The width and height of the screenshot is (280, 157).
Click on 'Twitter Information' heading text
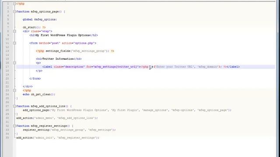[x=58, y=59]
